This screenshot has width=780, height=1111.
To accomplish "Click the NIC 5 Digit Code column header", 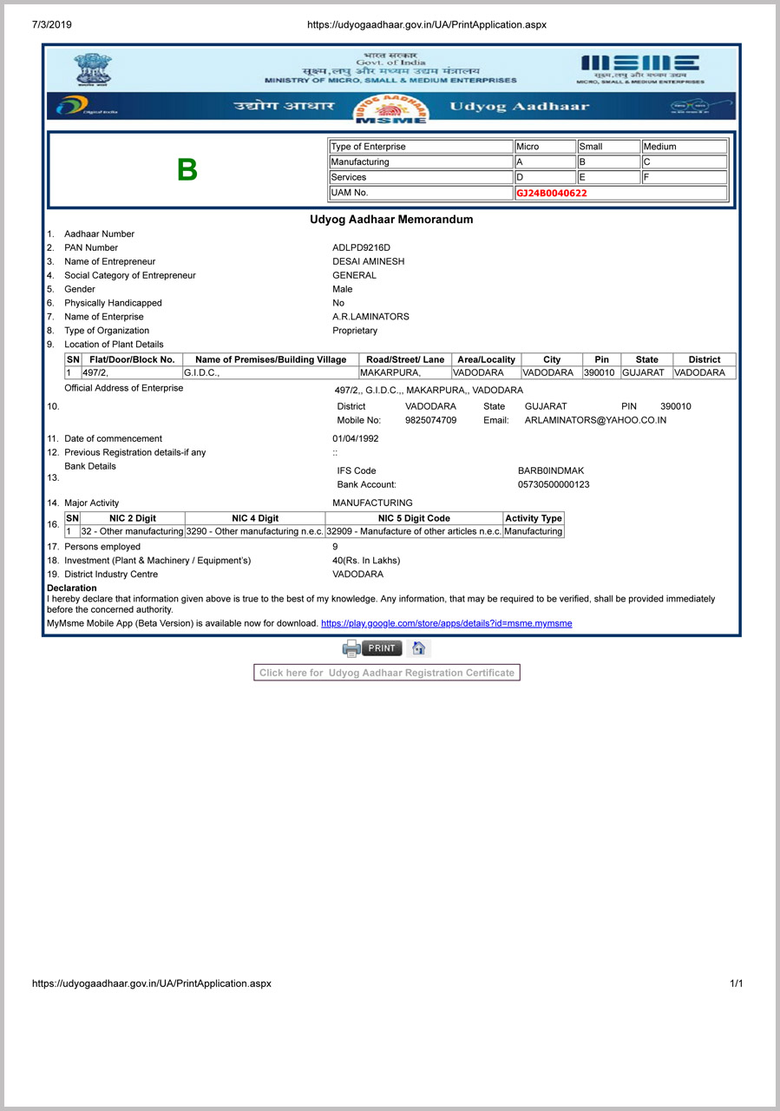I will [x=414, y=518].
